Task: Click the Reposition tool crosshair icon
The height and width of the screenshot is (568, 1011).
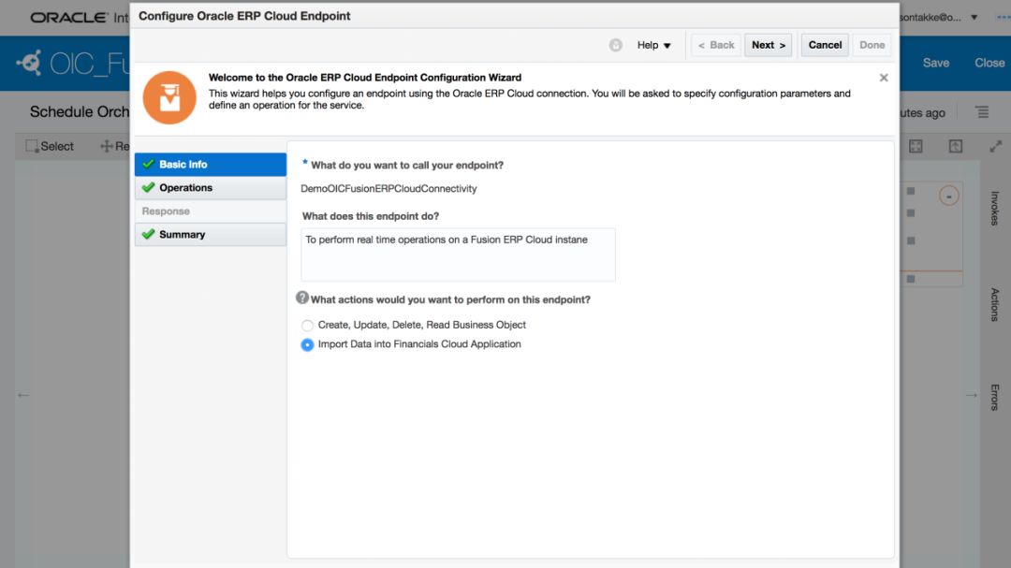Action: 107,146
